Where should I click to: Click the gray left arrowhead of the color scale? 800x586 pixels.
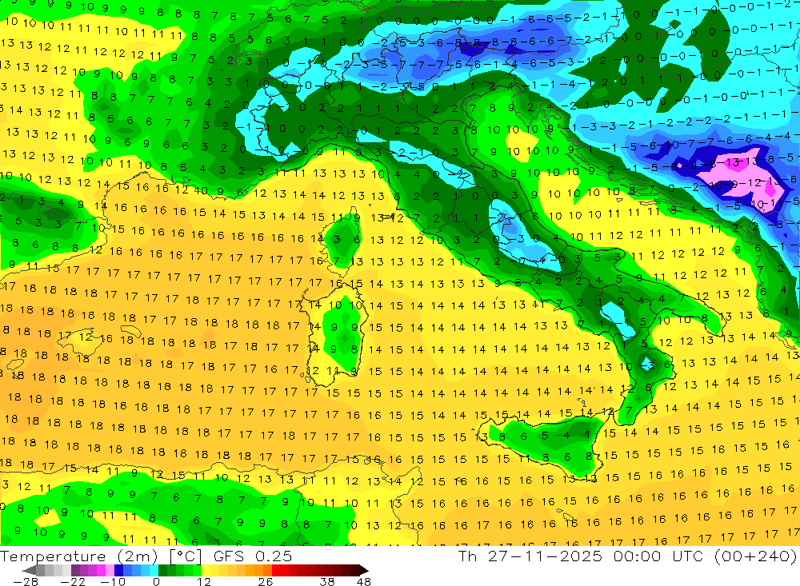[29, 570]
